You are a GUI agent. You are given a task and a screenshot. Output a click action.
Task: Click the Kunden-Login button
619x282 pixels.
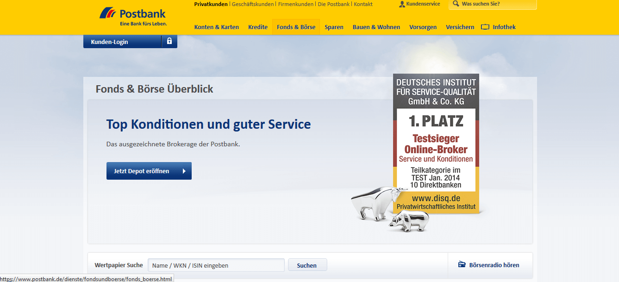point(130,42)
